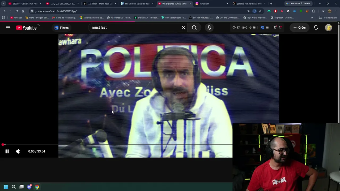Switch to the No Jumper on X tab
The image size is (340, 191).
click(249, 4)
